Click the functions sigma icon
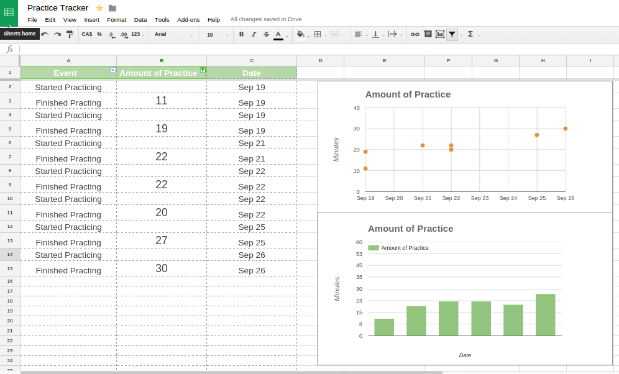Screen dimensions: 619x374 click(x=470, y=34)
